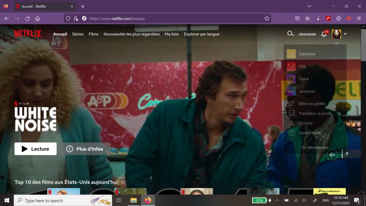Unmute the trailer audio
366x206 pixels.
coord(332,155)
